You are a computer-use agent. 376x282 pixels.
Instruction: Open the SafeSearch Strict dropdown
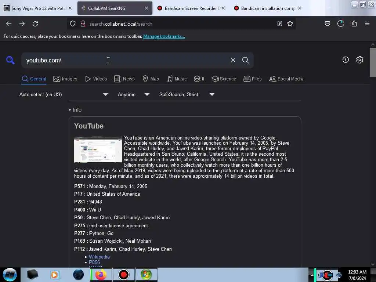(x=187, y=94)
